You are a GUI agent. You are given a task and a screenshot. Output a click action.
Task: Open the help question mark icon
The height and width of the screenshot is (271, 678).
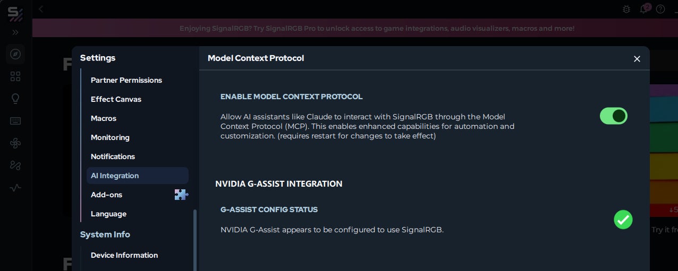(660, 9)
